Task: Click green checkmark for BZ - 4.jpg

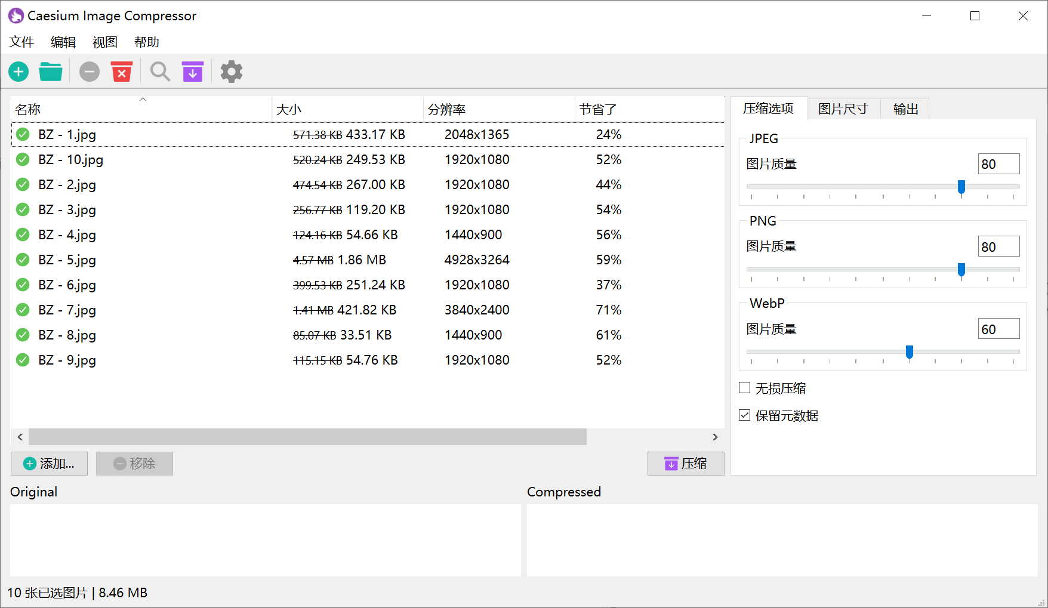Action: tap(23, 235)
